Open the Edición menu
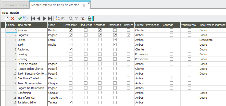226x106 pixels. pyautogui.click(x=15, y=13)
